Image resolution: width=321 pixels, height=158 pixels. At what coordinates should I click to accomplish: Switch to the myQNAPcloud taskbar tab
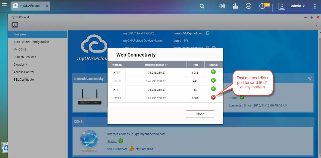[30, 6]
